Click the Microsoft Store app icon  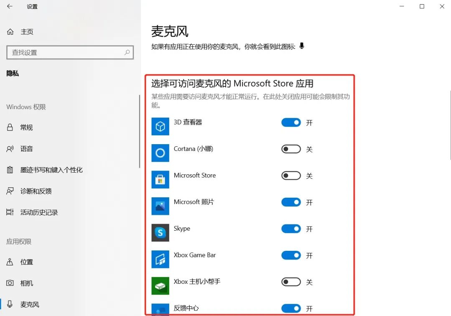coord(160,180)
